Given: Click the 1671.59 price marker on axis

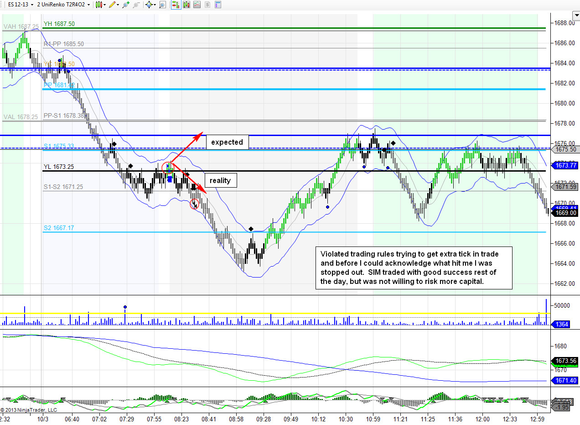Looking at the screenshot, I should pos(565,187).
